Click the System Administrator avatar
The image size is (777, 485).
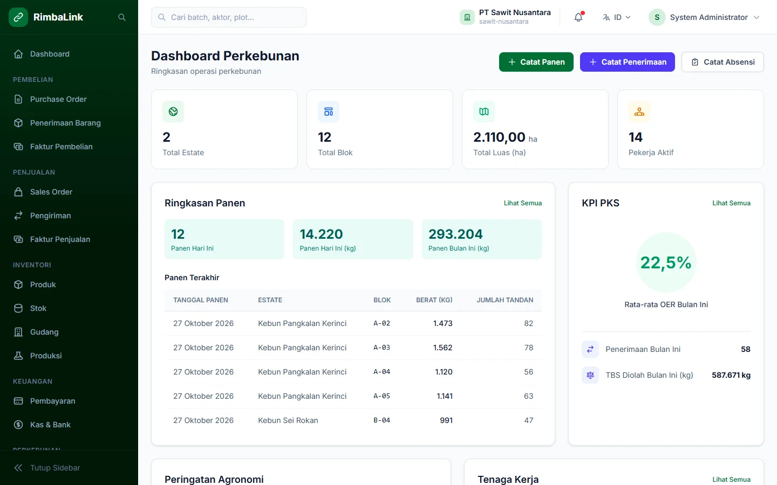657,17
